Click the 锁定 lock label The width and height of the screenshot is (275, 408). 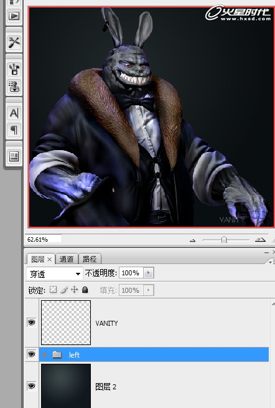pyautogui.click(x=37, y=290)
